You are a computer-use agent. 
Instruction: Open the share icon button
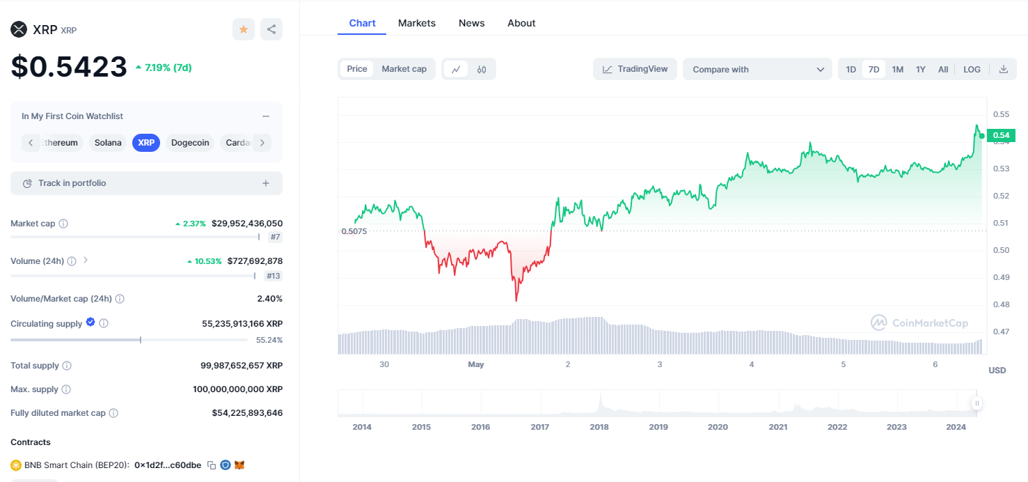coord(271,29)
